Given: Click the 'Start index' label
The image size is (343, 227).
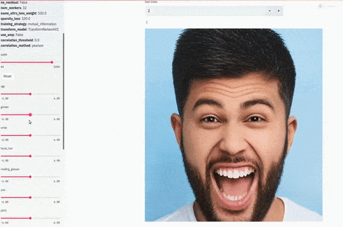Looking at the screenshot, I should (151, 2).
